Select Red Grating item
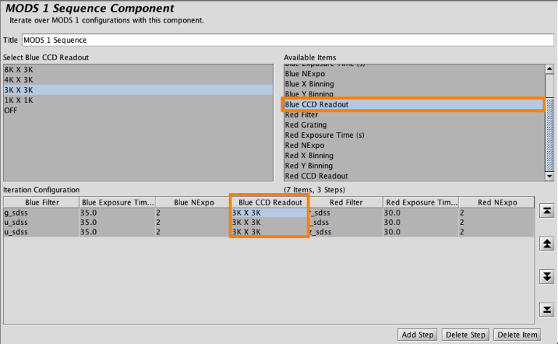558x344 pixels. coord(415,125)
